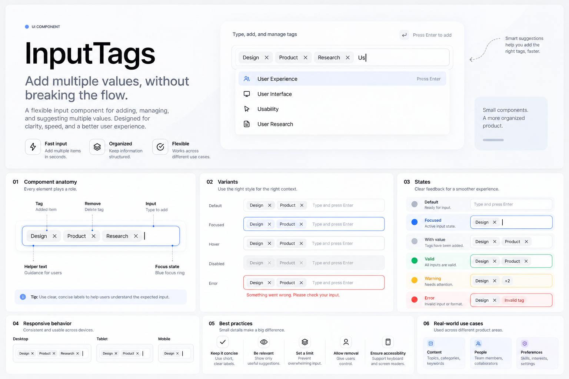The width and height of the screenshot is (569, 379).
Task: Remove the Design tag in main input
Action: click(x=266, y=57)
